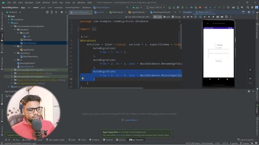Click the Select Opened File target icon
259x145 pixels.
pyautogui.click(x=47, y=12)
